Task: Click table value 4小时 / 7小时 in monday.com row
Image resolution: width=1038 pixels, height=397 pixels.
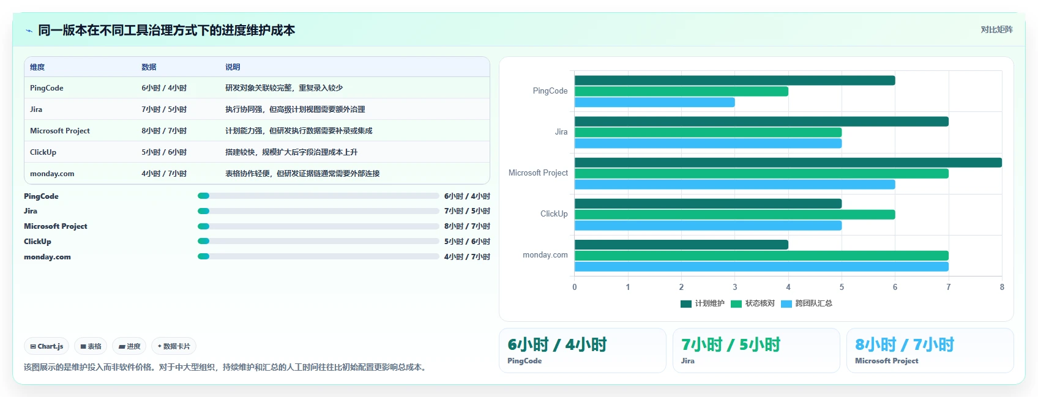Action: [x=164, y=174]
